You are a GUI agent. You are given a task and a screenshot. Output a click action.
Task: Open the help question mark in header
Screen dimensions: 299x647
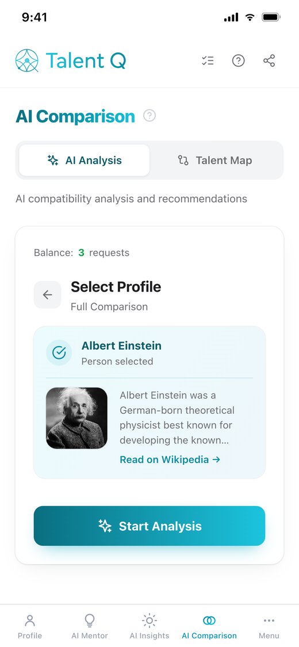[239, 61]
